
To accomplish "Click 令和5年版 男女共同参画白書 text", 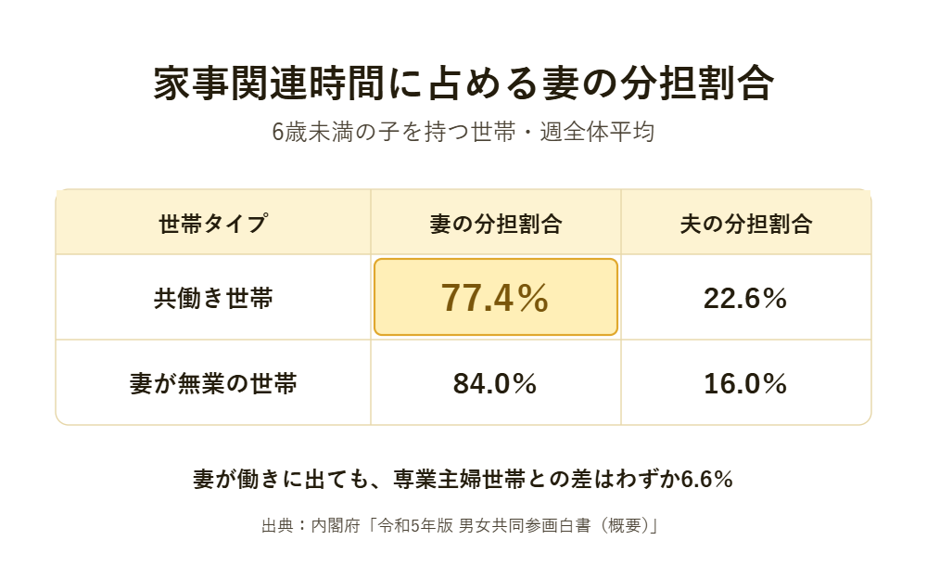I will coord(485,525).
